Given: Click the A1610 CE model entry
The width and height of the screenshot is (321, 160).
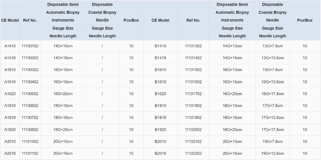Looking at the screenshot, I should pyautogui.click(x=10, y=70).
